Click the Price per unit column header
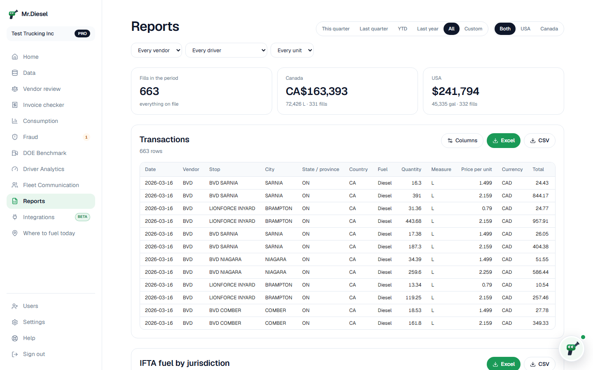Screen dimensions: 593x370 click(476, 169)
